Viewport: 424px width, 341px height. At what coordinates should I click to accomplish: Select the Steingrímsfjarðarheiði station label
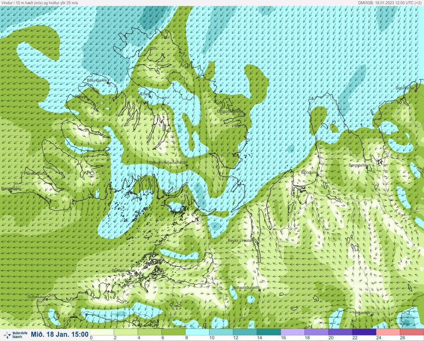point(167,163)
